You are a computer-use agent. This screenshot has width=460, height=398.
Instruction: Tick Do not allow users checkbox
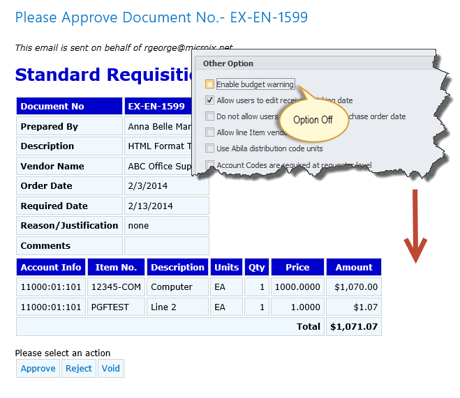[210, 116]
